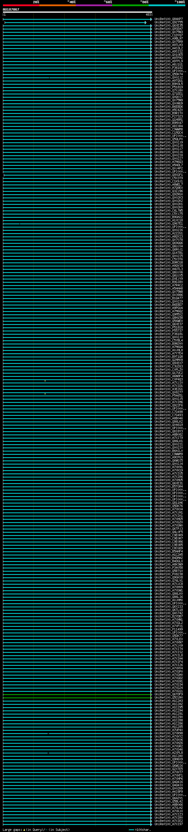The height and width of the screenshot is (832, 188).
Task: Click hit label UniRef100_Q2XTE5
Action: [169, 769]
